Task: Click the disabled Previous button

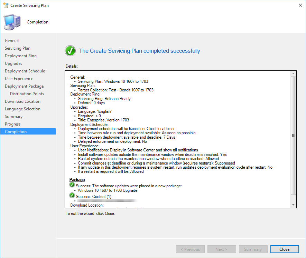Action: pos(190,249)
